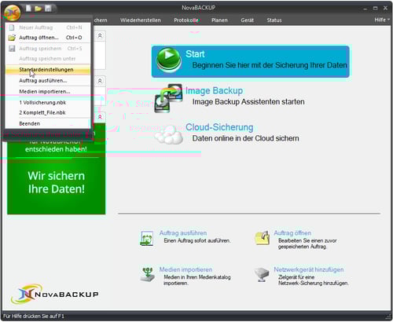
Task: Switch to the Protokolle tab
Action: pyautogui.click(x=186, y=20)
